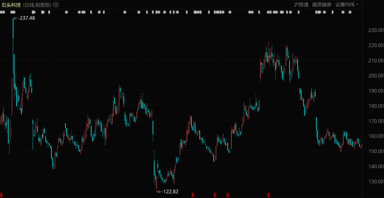The image size is (384, 198).
Task: Click the 237.48 high price label
Action: pyautogui.click(x=27, y=18)
